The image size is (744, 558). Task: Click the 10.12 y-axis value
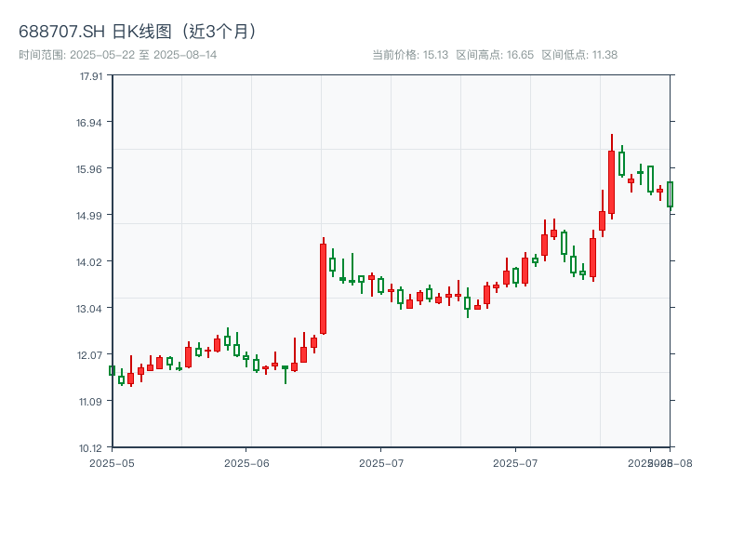pyautogui.click(x=90, y=448)
